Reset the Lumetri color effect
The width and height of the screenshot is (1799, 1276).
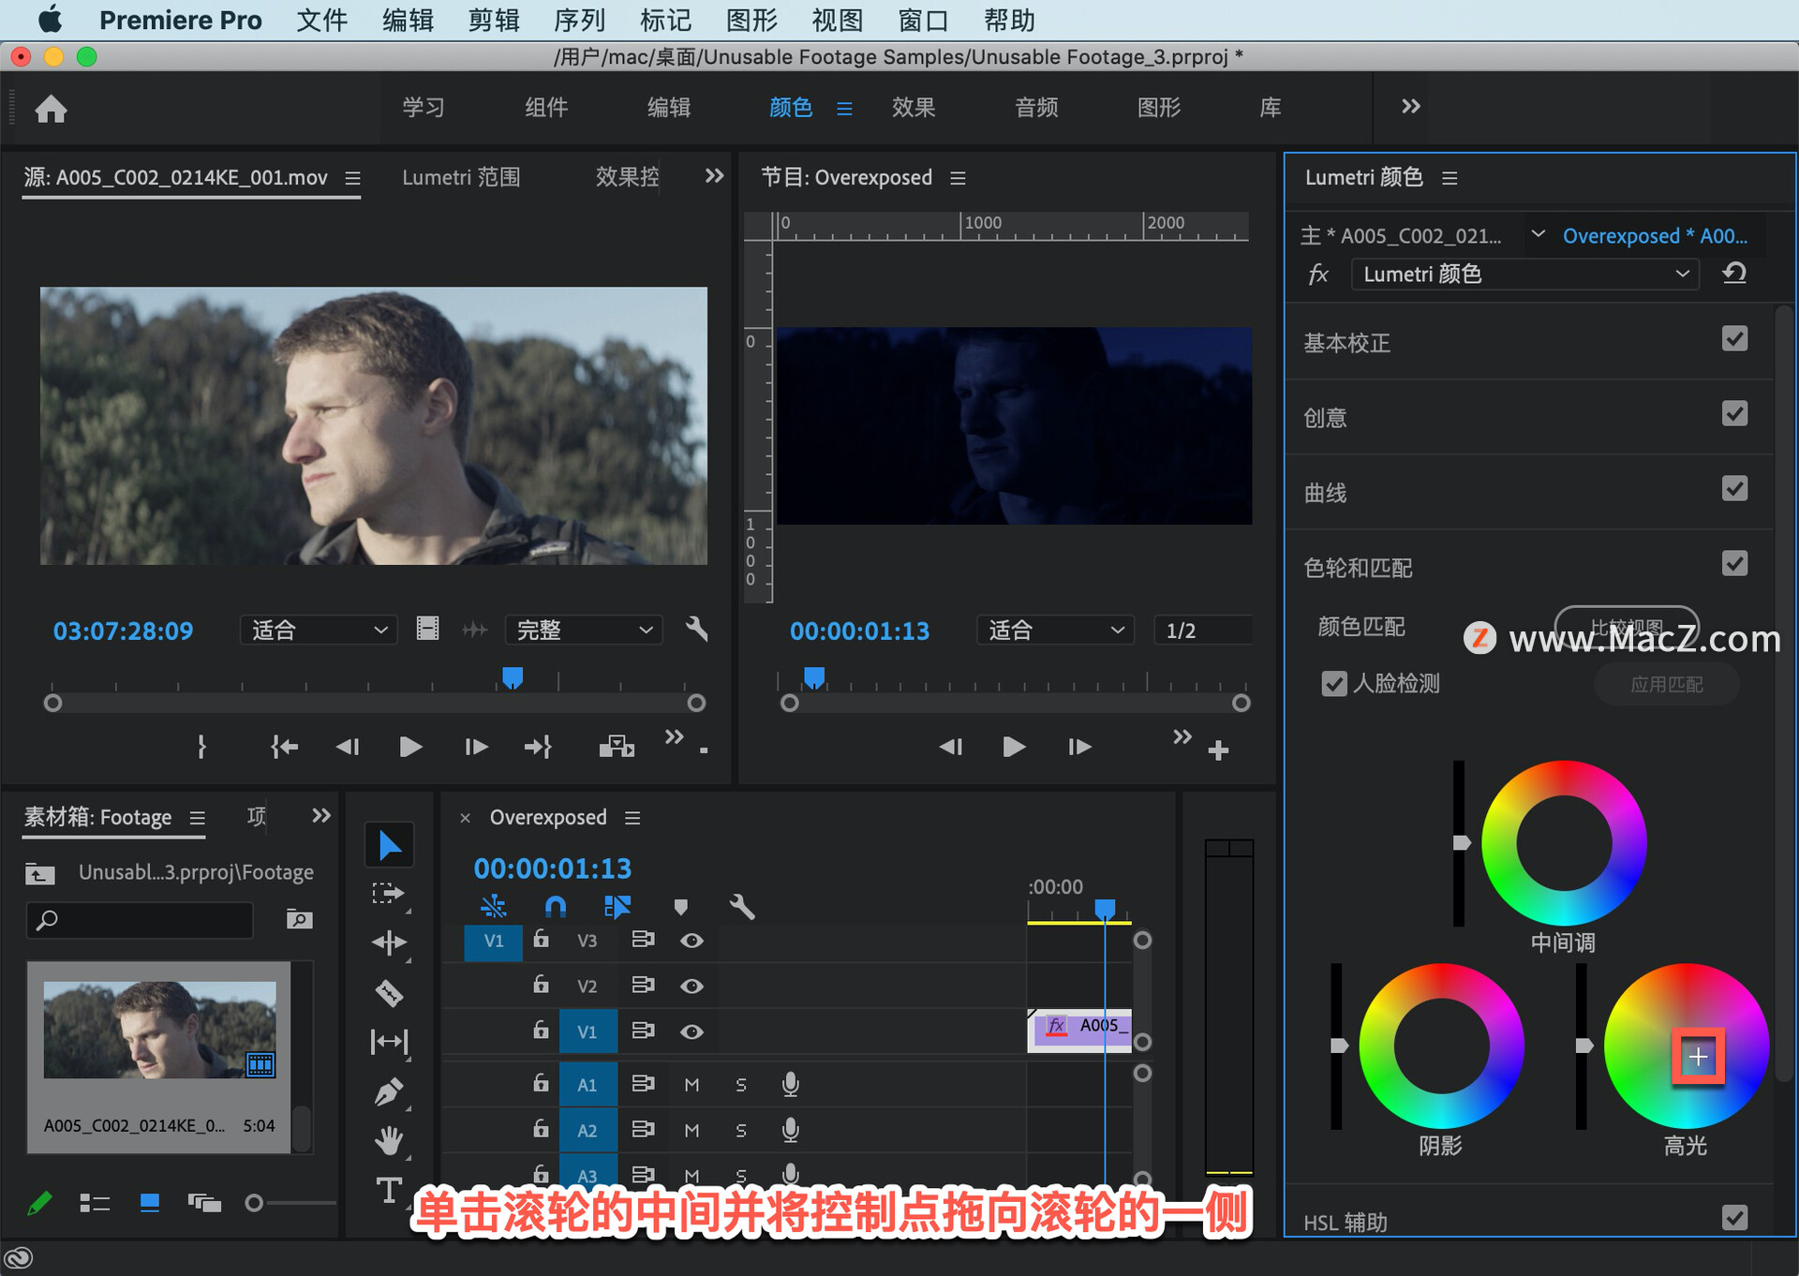(x=1734, y=274)
